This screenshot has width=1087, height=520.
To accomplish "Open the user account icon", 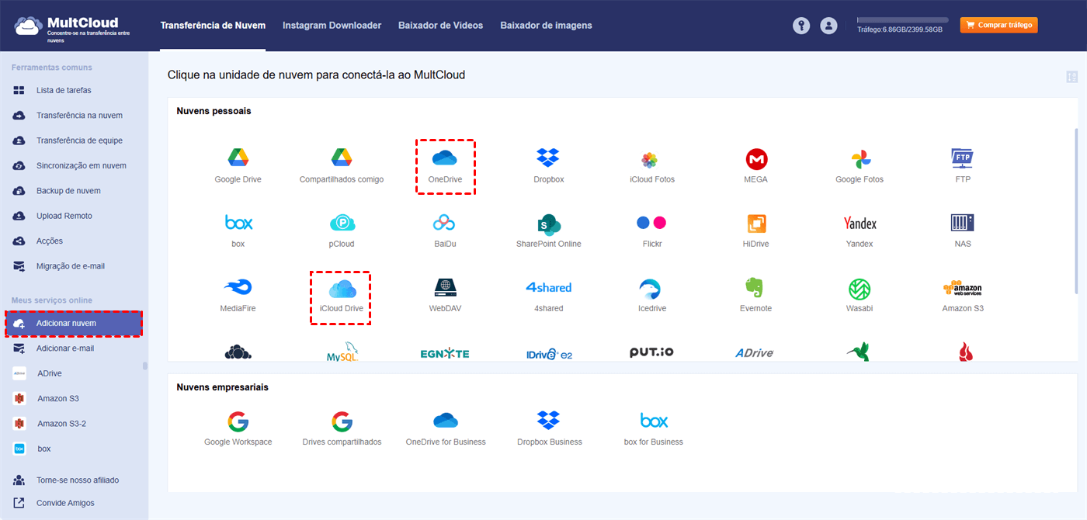I will pyautogui.click(x=829, y=26).
